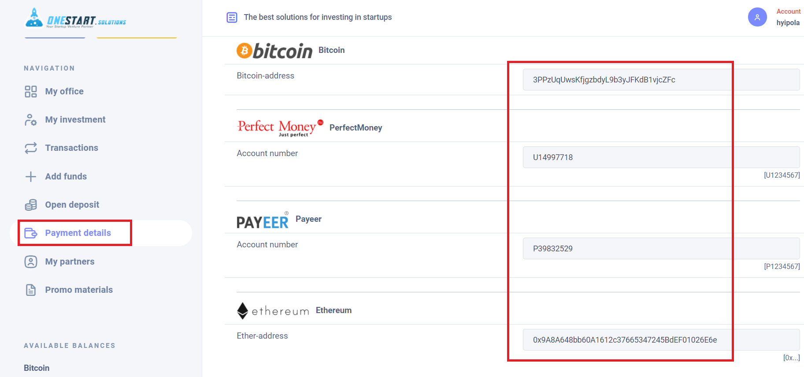Click the My partners profile icon
Viewport: 804px width, 377px height.
[31, 261]
